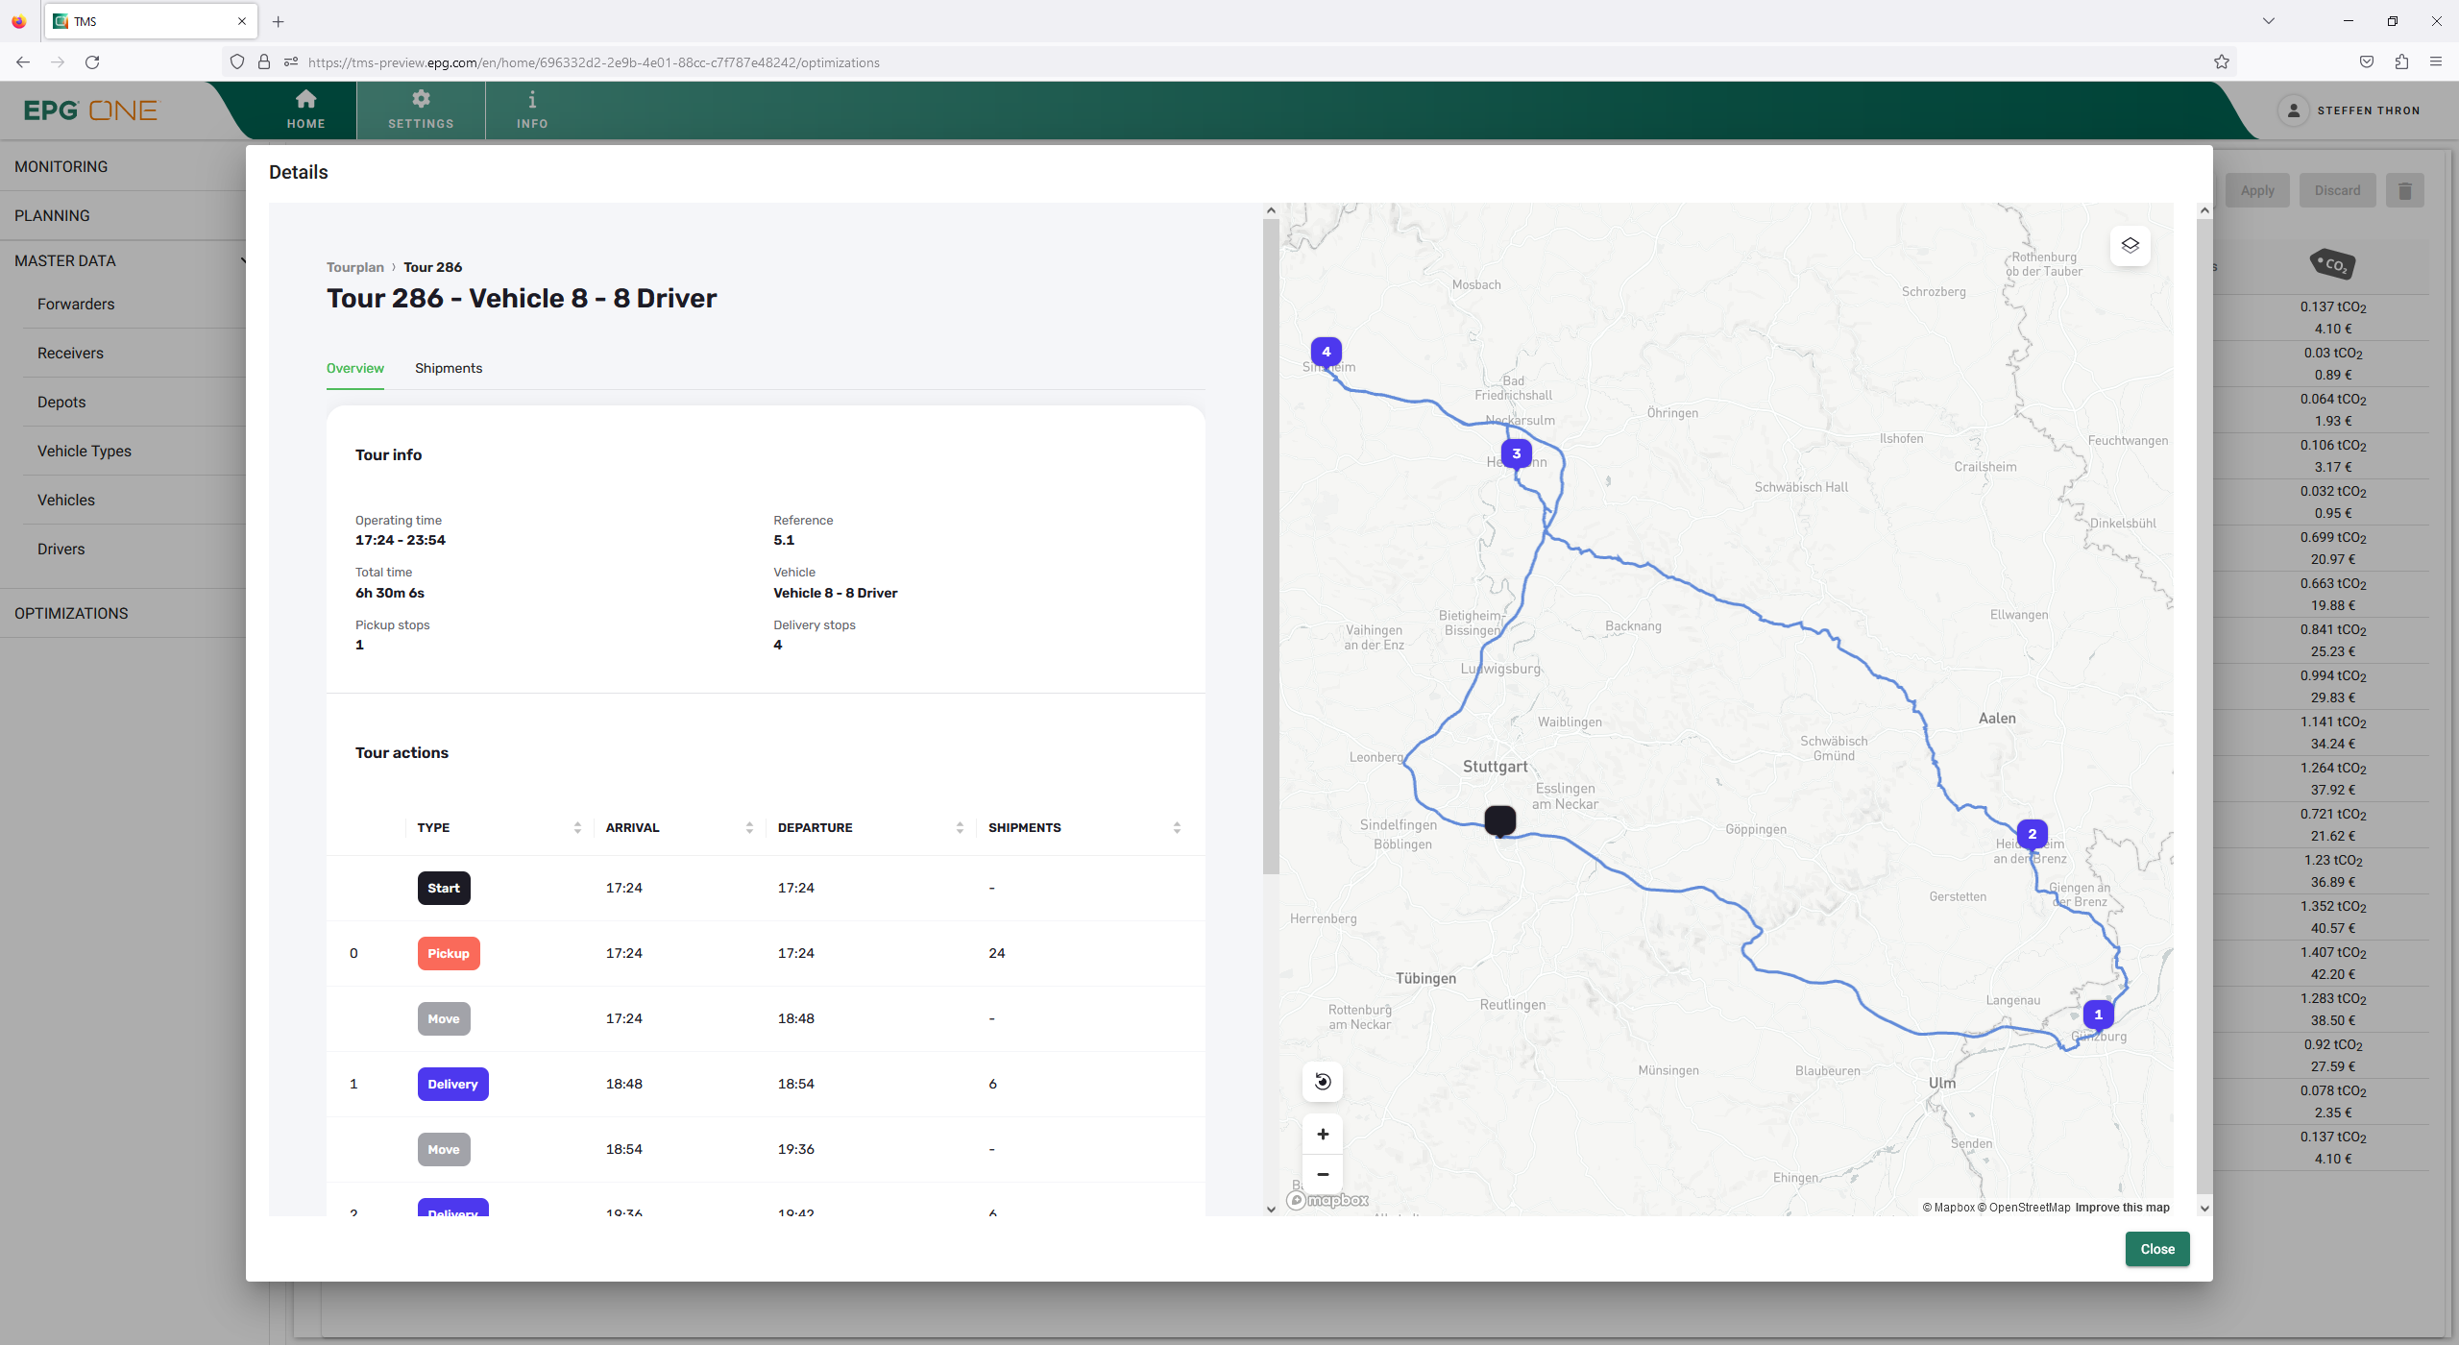Screen dimensions: 2459x1345
Task: Reset map rotation with the compass icon
Action: click(1323, 1082)
